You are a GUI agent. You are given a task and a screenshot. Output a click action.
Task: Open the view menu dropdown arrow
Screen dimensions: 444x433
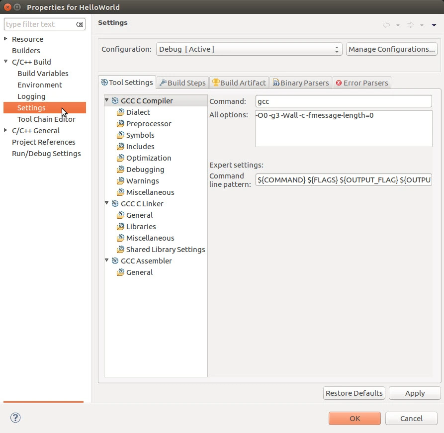coord(434,25)
